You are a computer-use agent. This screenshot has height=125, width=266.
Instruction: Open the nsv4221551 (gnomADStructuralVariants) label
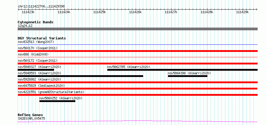51,92
